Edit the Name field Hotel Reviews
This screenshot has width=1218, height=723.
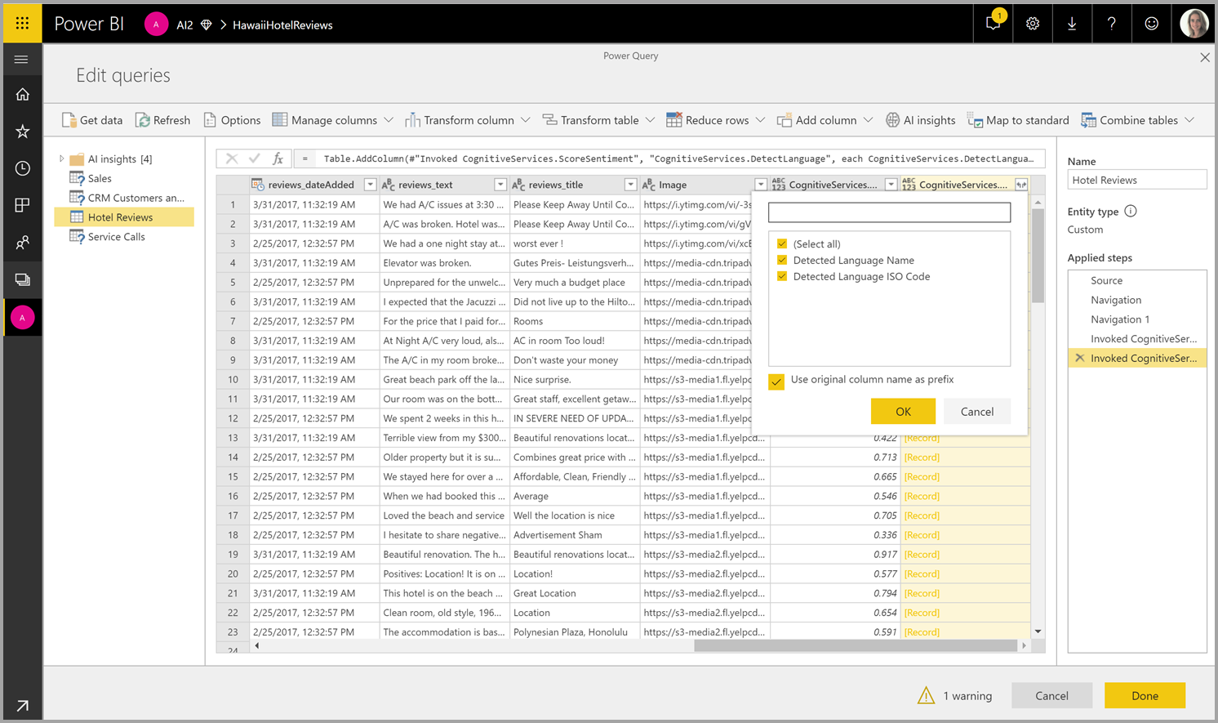click(1136, 180)
